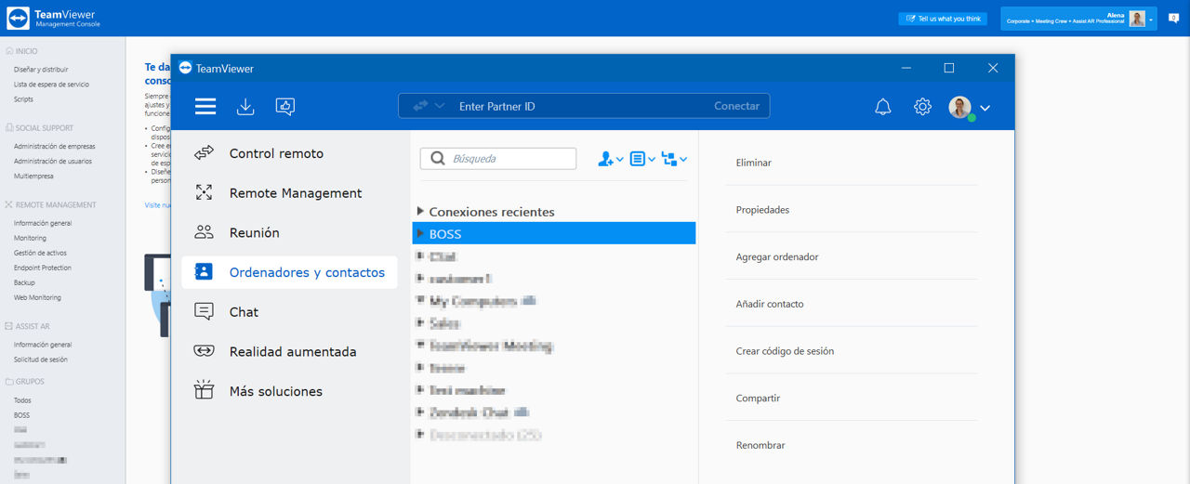Select Control remoto in sidebar
Screen dimensions: 1190x484
pyautogui.click(x=289, y=153)
